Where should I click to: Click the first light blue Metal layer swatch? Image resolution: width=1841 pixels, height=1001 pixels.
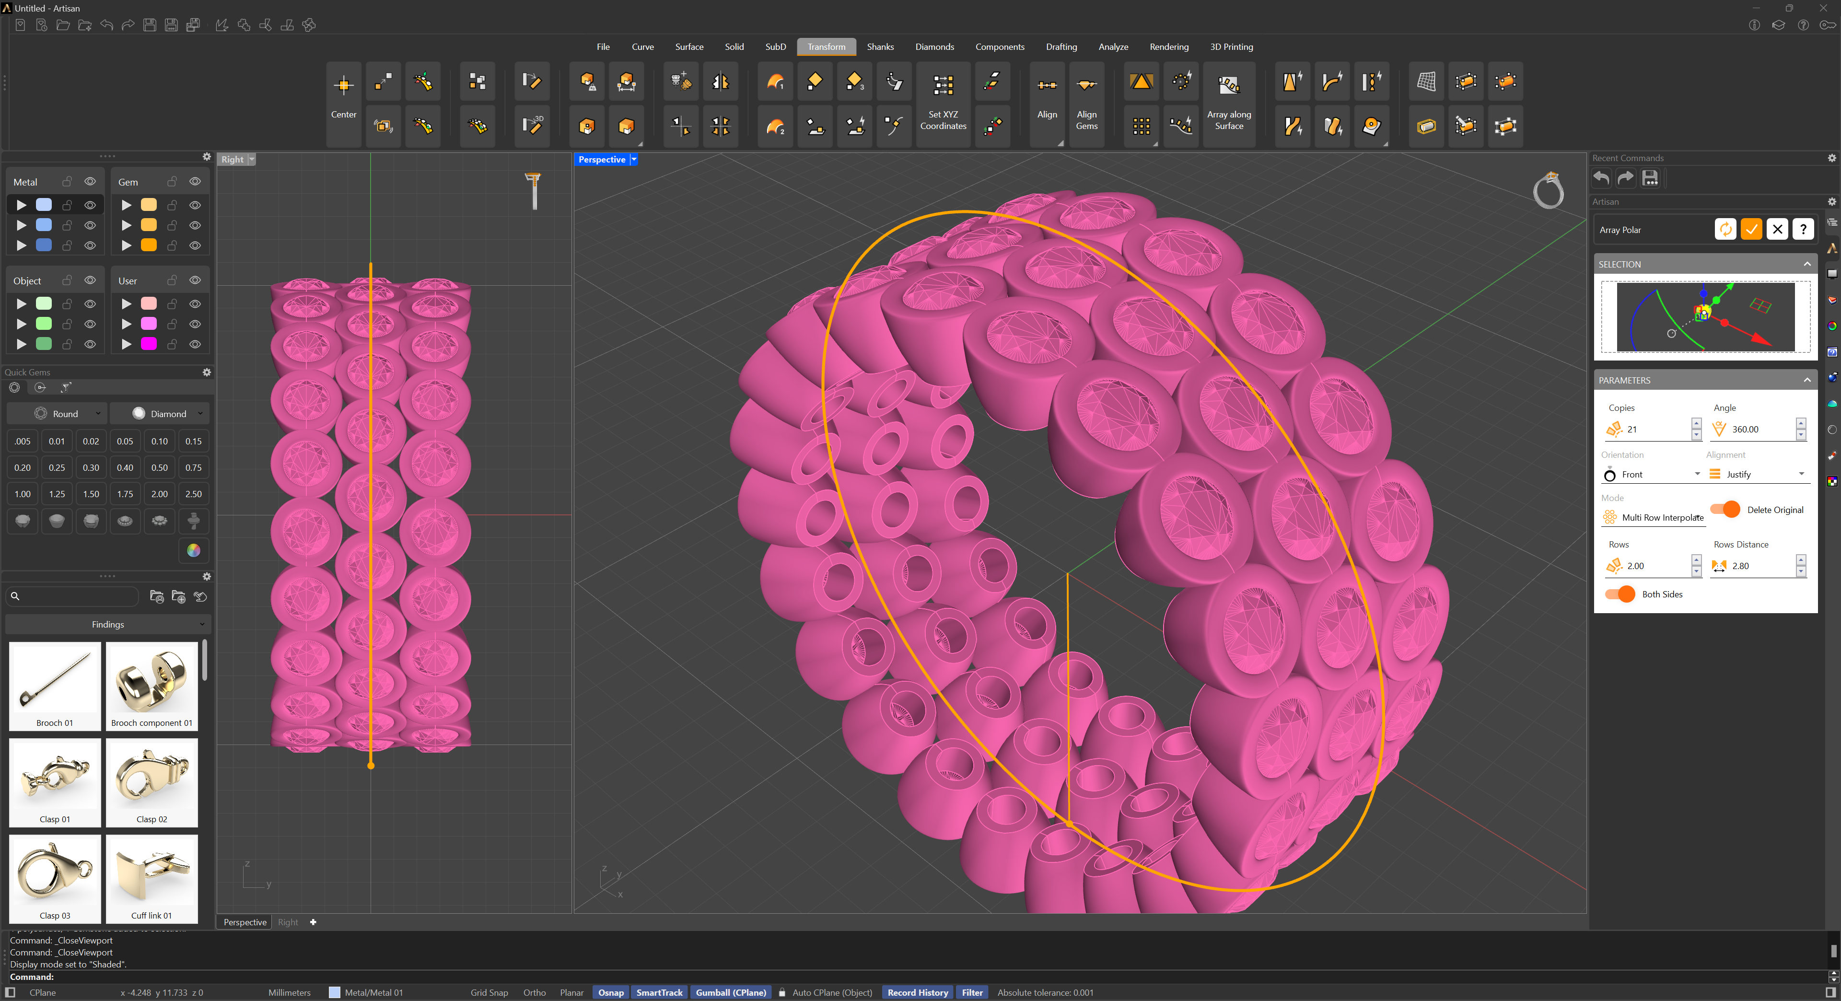(44, 205)
